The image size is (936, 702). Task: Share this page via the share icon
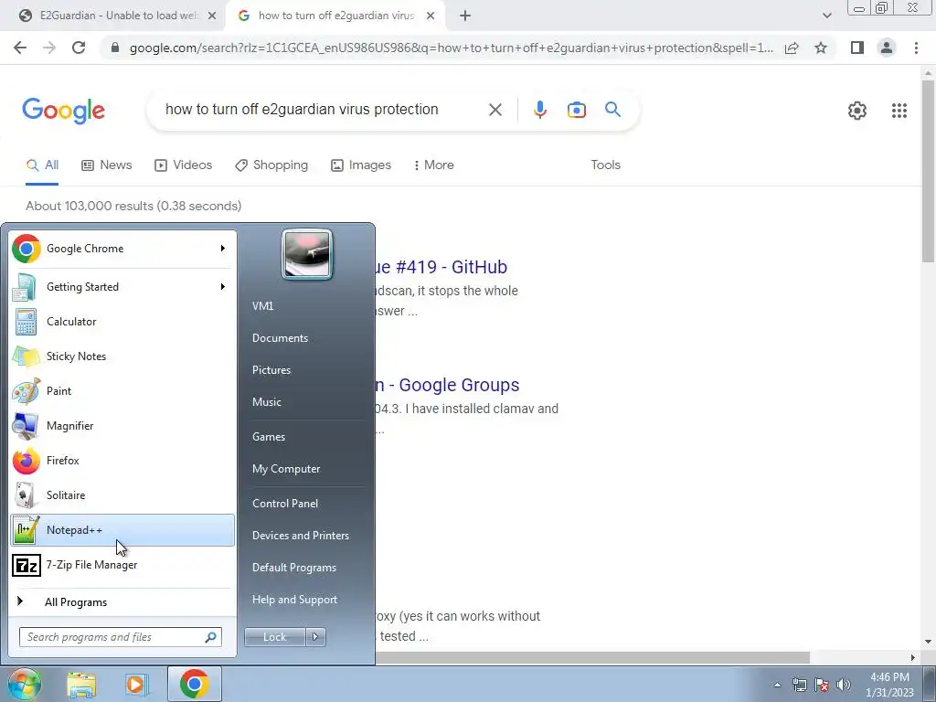click(792, 48)
